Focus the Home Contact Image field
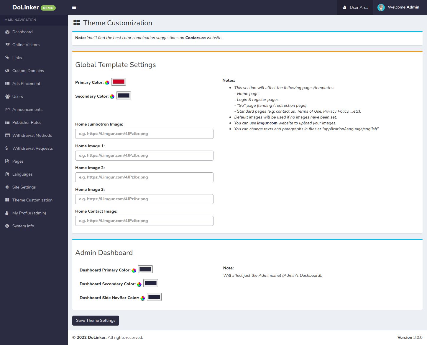 pyautogui.click(x=144, y=221)
